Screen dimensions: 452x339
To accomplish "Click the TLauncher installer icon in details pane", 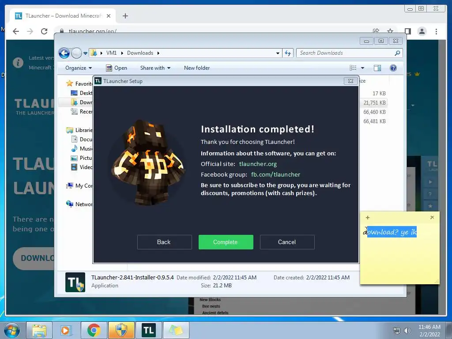I will pyautogui.click(x=75, y=282).
